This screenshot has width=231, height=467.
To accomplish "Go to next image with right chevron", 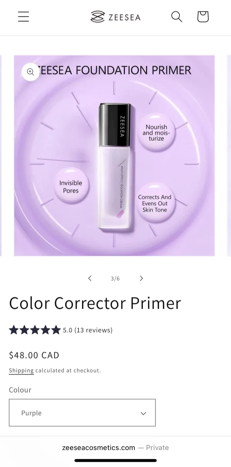I will point(141,278).
